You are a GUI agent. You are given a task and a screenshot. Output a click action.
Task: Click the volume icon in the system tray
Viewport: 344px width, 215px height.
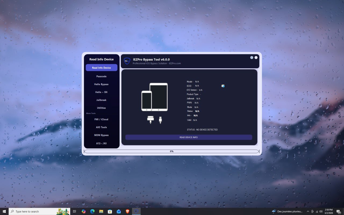click(321, 212)
